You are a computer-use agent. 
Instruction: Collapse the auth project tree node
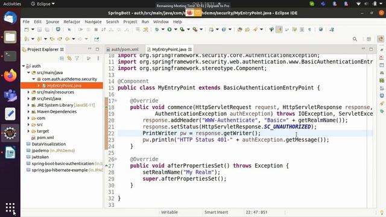click(x=24, y=66)
